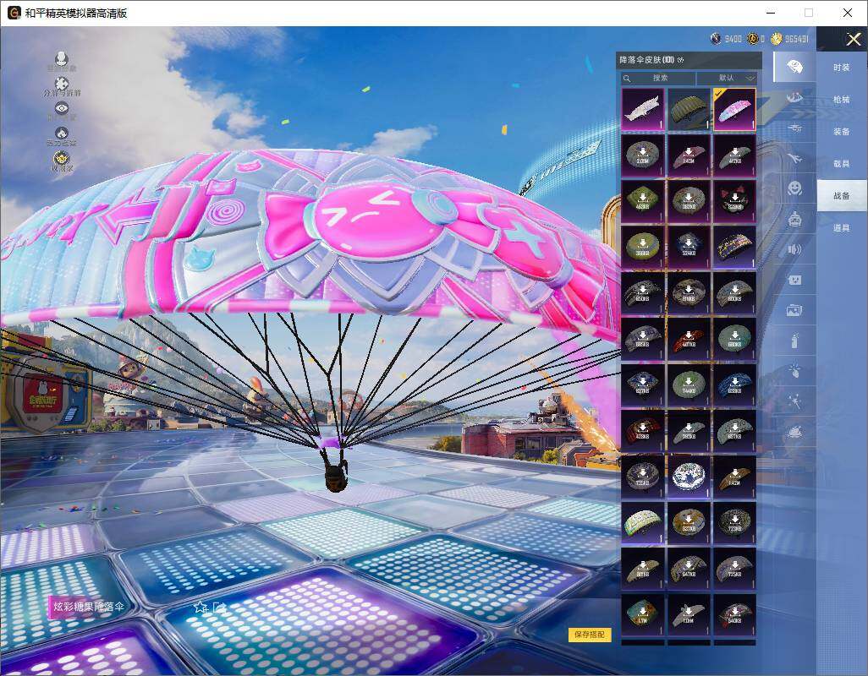Click the 保存搭配 save button

click(x=589, y=635)
